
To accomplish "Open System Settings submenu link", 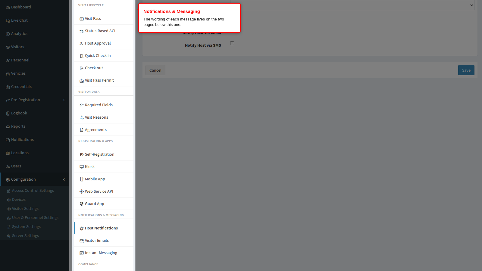I will pos(26,227).
